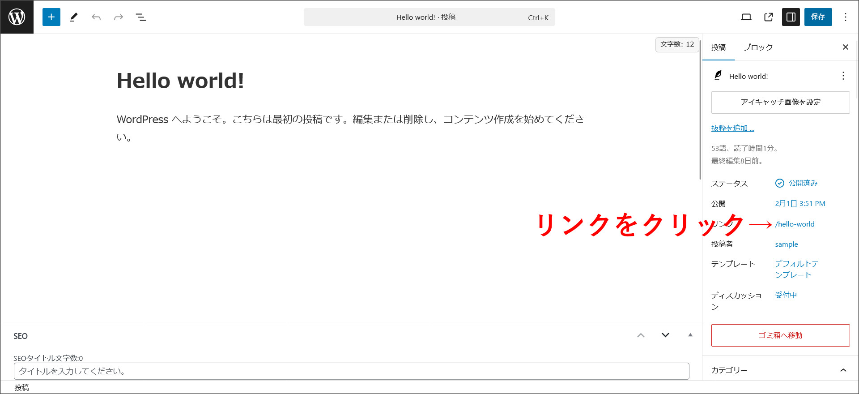Switch to the ブロック tab
859x394 pixels.
(758, 47)
